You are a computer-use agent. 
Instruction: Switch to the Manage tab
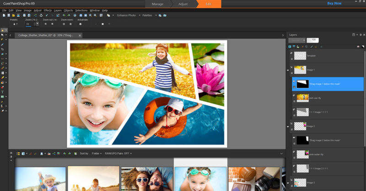tap(157, 4)
